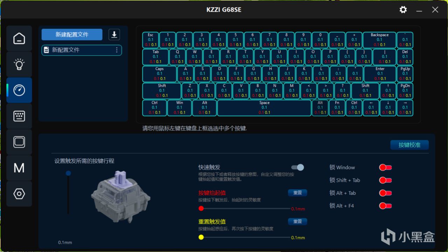Click the download import profile icon
This screenshot has width=448, height=252.
(x=114, y=35)
